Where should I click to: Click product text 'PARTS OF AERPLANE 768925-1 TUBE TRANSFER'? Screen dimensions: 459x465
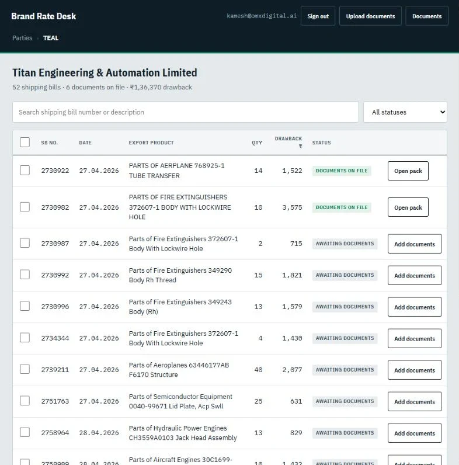[177, 171]
